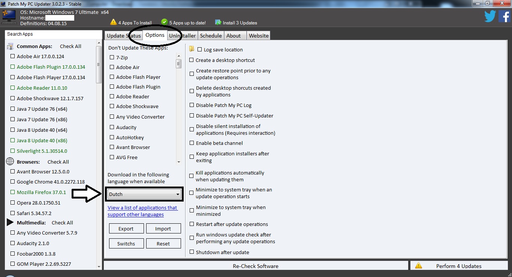Click the Re-Check Software button
The height and width of the screenshot is (277, 512).
pos(256,266)
